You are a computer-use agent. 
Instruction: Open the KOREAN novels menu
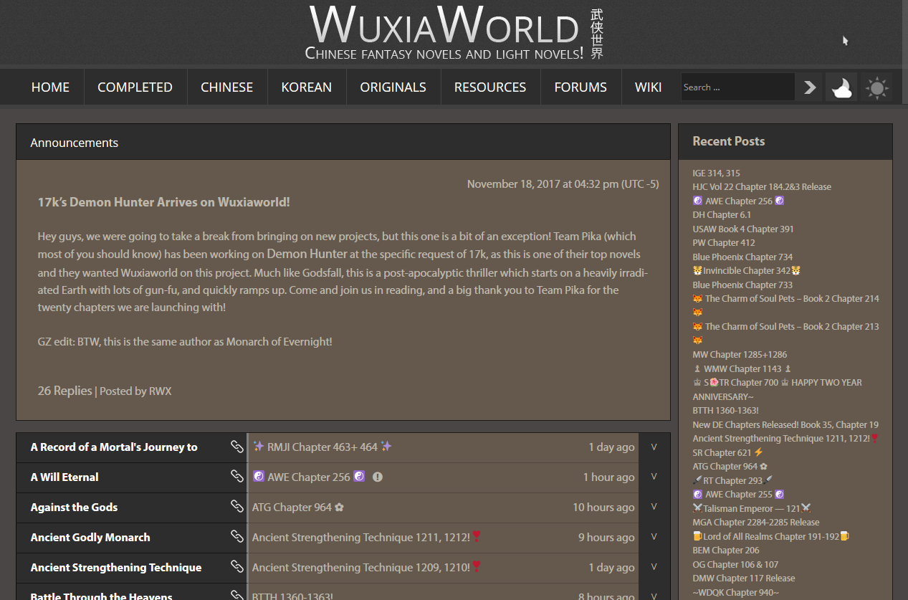[x=306, y=87]
